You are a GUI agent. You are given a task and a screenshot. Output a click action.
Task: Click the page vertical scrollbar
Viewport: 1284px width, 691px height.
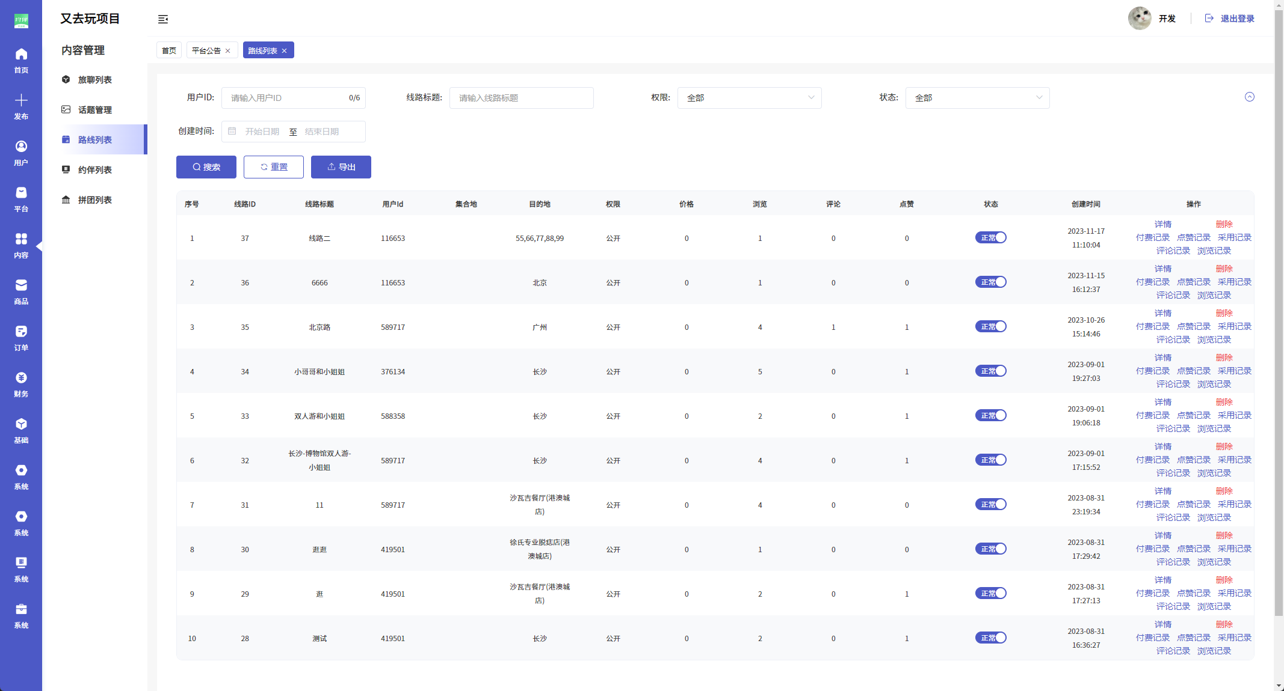[1279, 312]
